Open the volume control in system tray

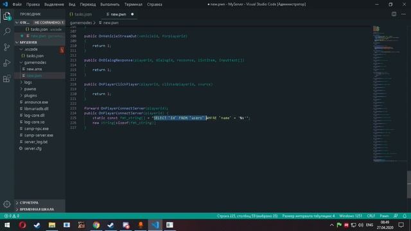coord(361,225)
